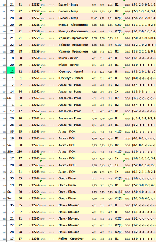The height and width of the screenshot is (242, 156).
Task: Select the scores cell starting '(3-2; 1-0; 2-3'
Action: click(144, 45)
